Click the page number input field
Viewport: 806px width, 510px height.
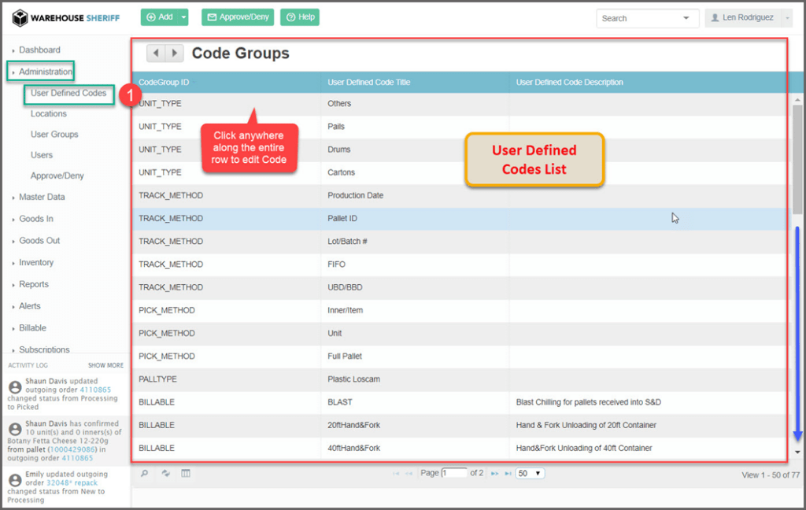point(454,473)
